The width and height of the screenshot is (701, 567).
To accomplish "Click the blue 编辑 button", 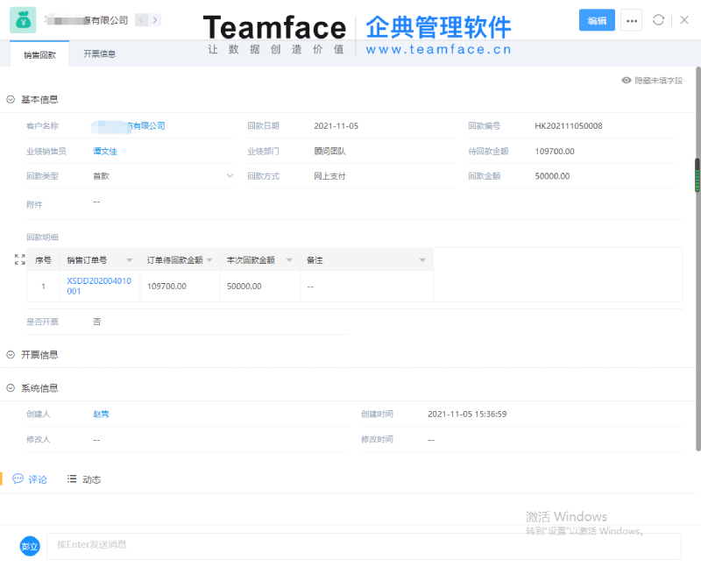I will pyautogui.click(x=597, y=20).
